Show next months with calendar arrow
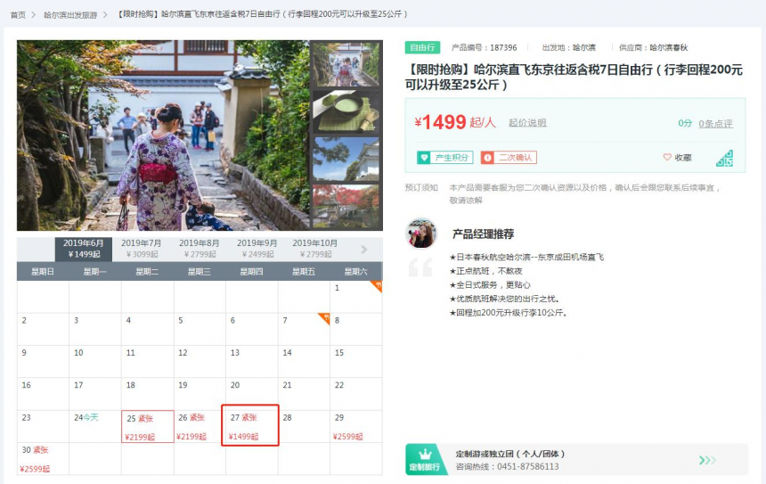Screen dimensions: 766x484 [364, 250]
